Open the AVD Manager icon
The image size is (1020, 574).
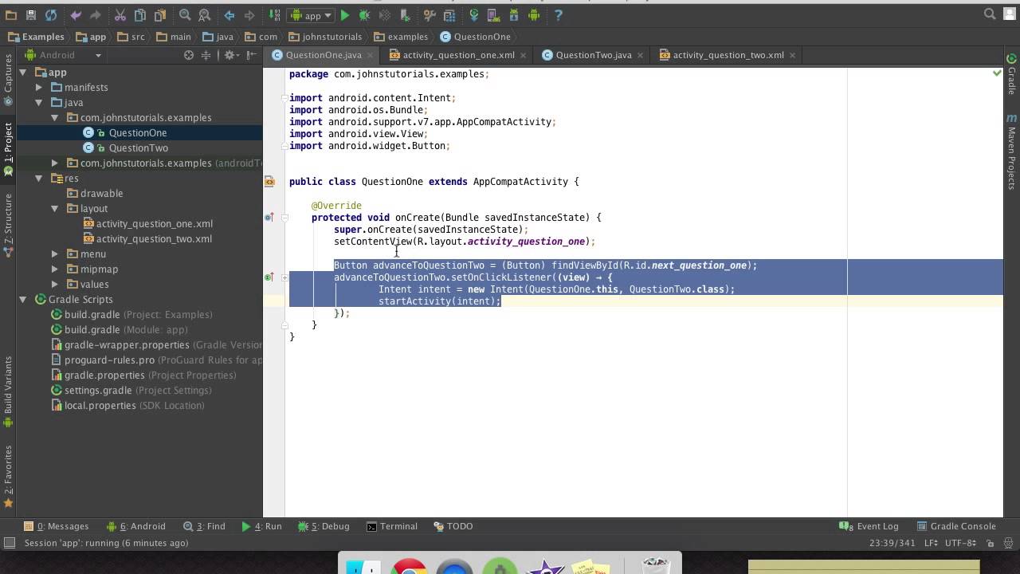[493, 15]
